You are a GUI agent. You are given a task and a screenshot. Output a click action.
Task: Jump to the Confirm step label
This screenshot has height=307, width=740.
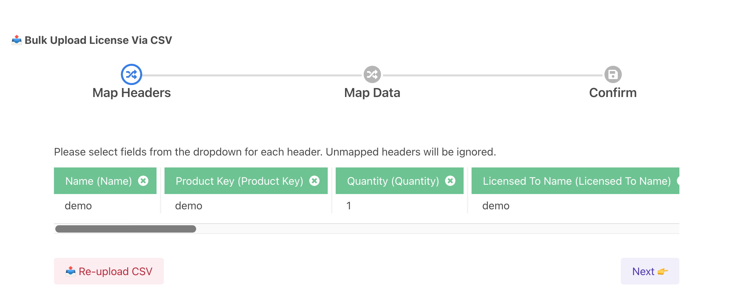tap(613, 93)
